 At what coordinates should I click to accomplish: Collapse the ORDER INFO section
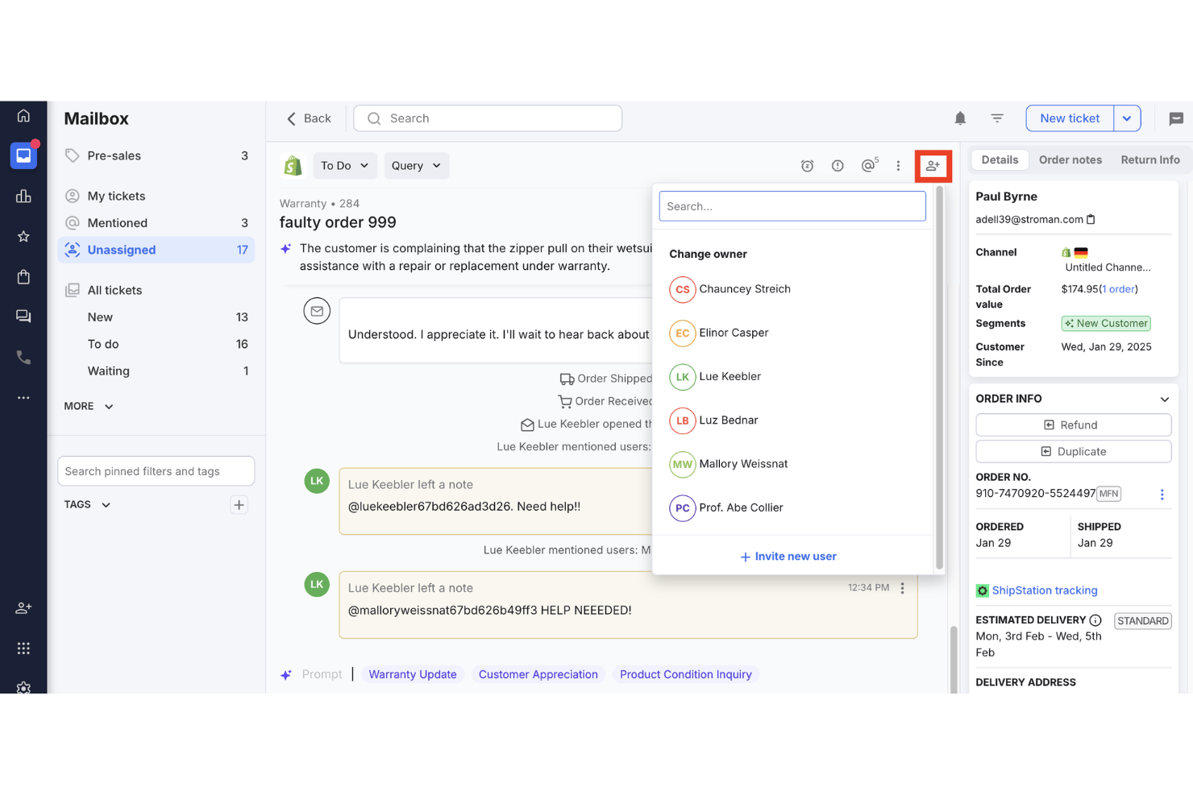click(1164, 400)
